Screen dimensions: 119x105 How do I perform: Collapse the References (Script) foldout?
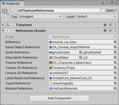pos(3,30)
